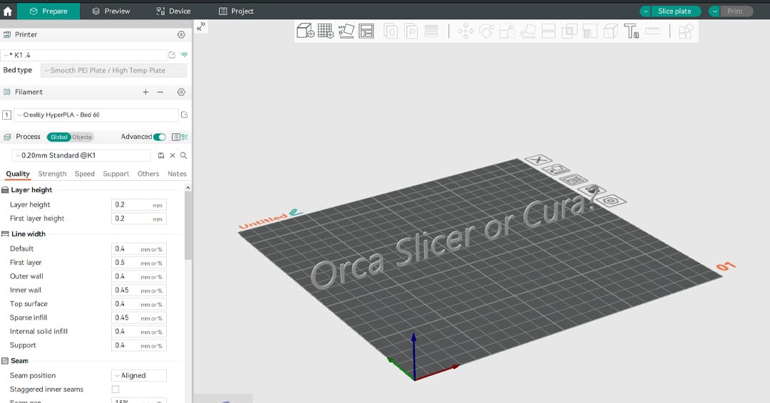
Task: Arrange all objects with layout icon
Action: 366,31
